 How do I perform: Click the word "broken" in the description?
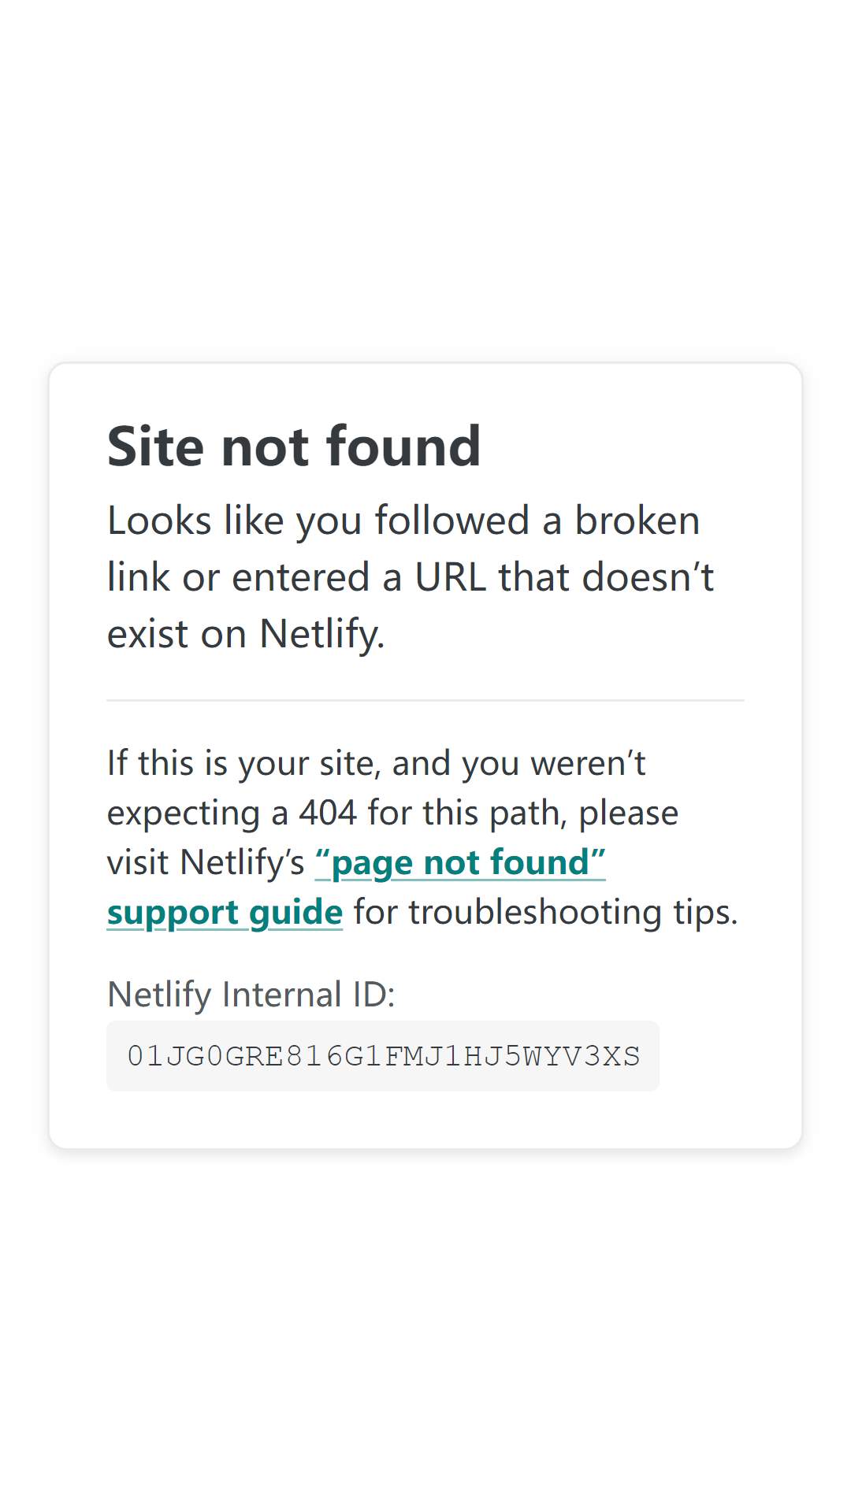coord(637,521)
